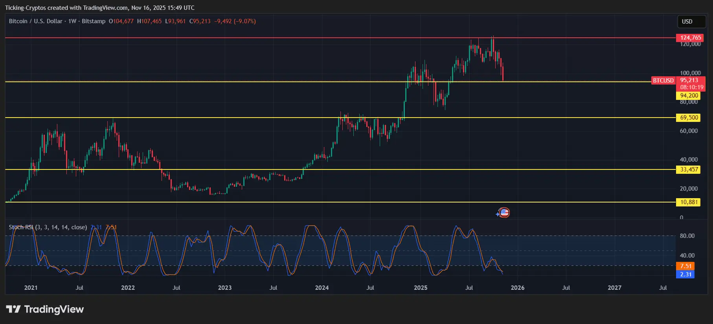Screen dimensions: 713x324
Task: Click the high value H107,465
Action: point(149,21)
